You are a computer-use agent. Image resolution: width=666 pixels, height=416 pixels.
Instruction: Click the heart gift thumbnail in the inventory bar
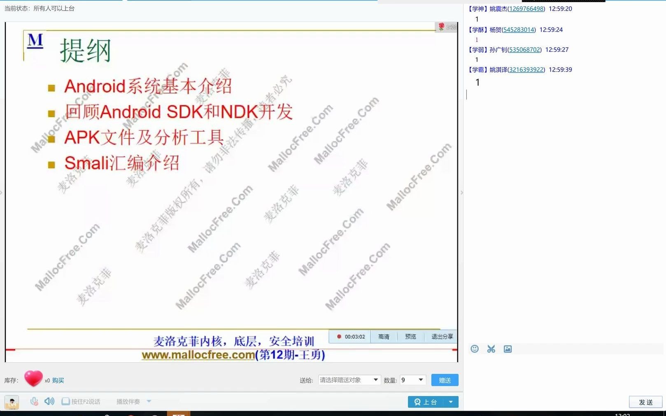34,378
